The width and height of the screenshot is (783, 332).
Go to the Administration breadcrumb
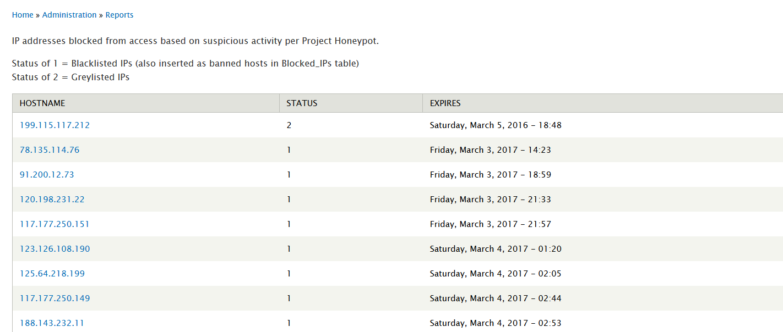pos(69,15)
